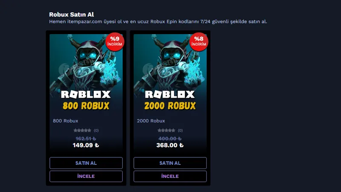Open the 2000 Robux product title link

pos(151,121)
